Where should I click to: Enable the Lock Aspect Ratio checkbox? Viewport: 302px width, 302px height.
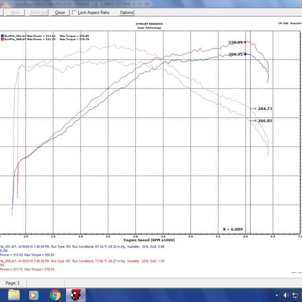75,12
